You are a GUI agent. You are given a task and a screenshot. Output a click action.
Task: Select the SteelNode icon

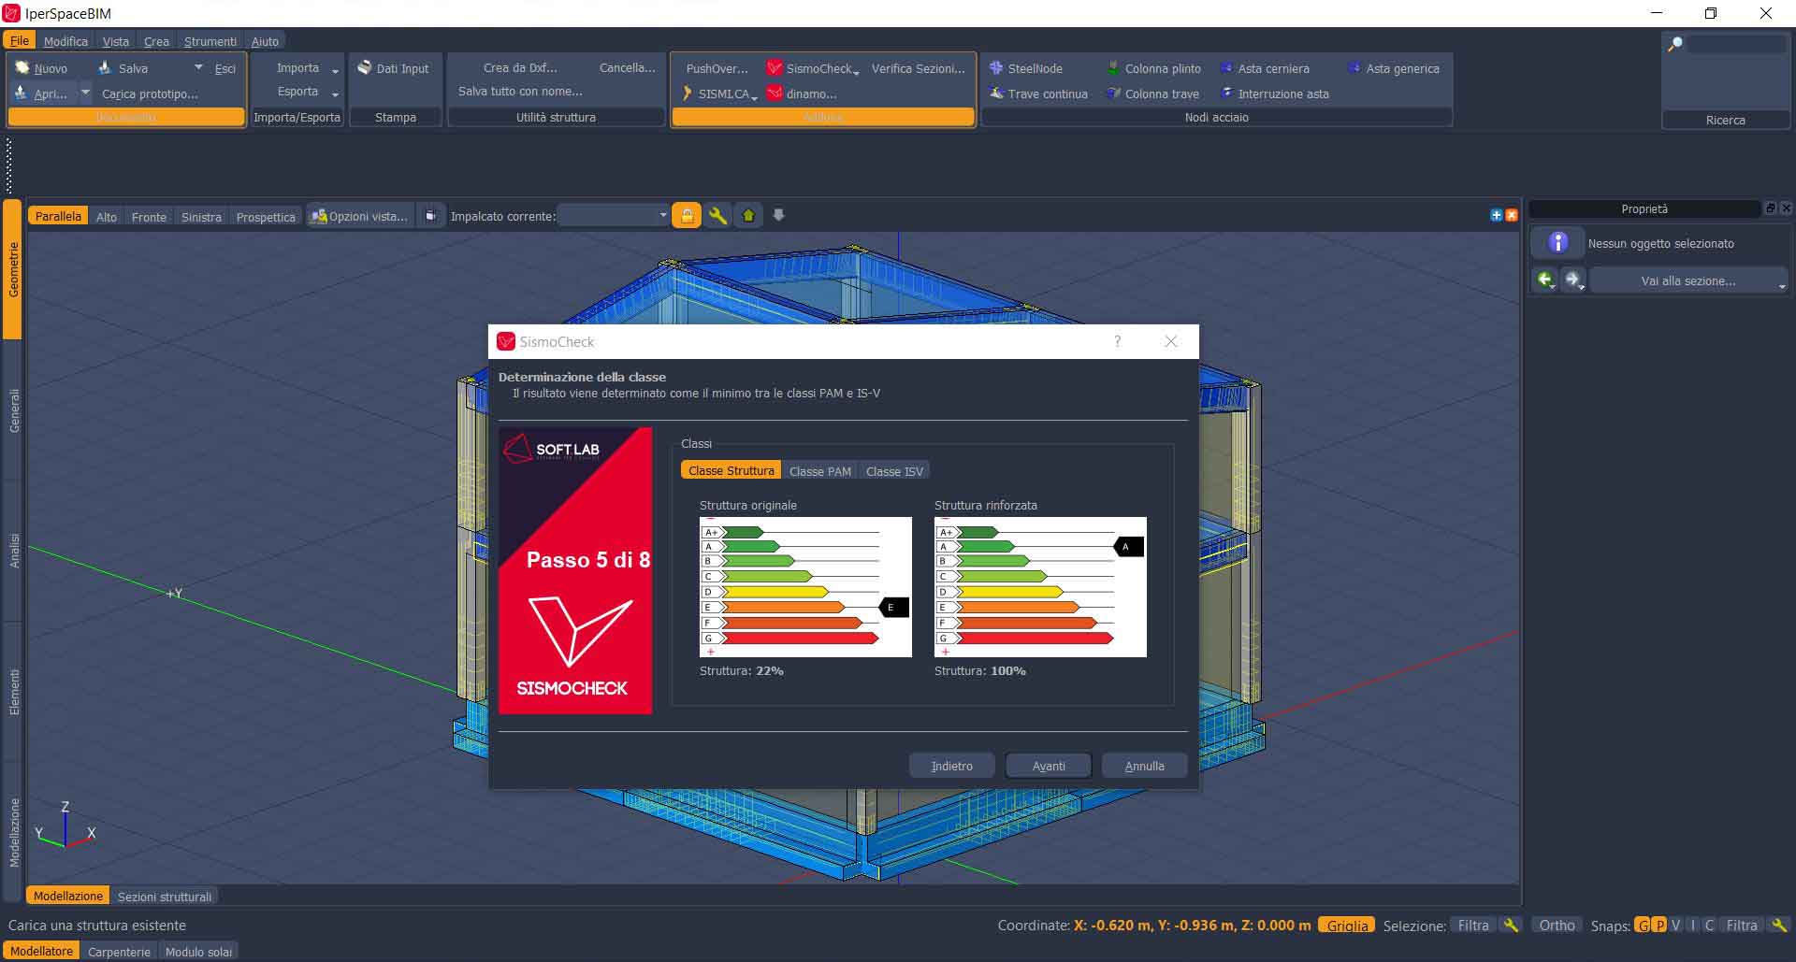[x=996, y=68]
